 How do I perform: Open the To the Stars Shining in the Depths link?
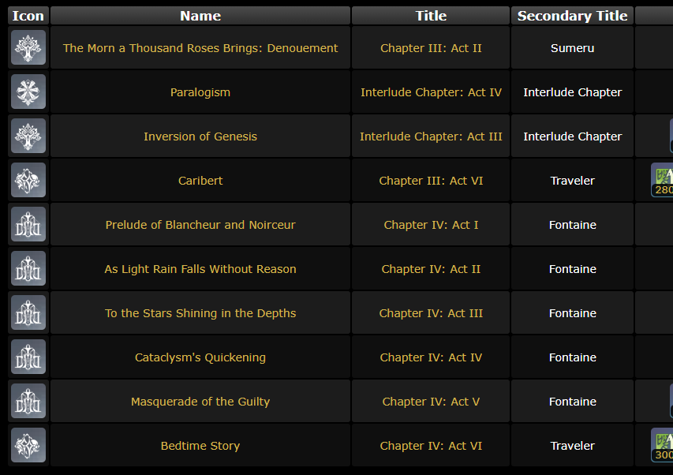pos(200,313)
